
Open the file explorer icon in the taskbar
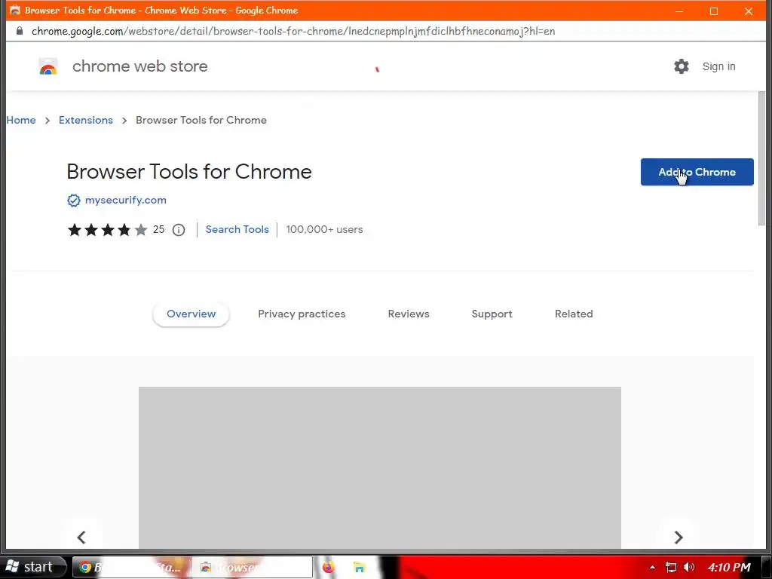pos(360,567)
